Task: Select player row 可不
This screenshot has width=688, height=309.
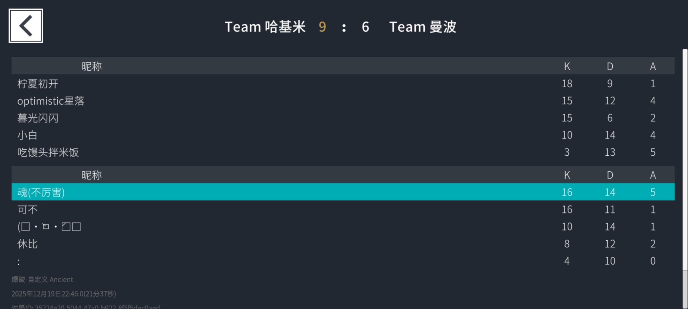Action: tap(28, 209)
